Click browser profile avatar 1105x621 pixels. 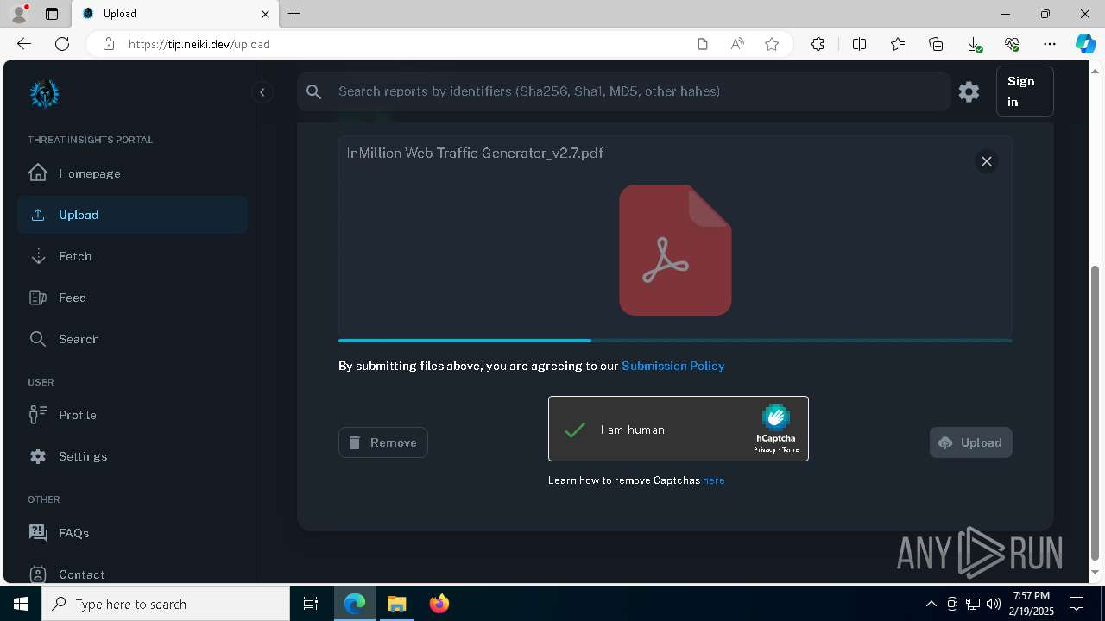19,14
